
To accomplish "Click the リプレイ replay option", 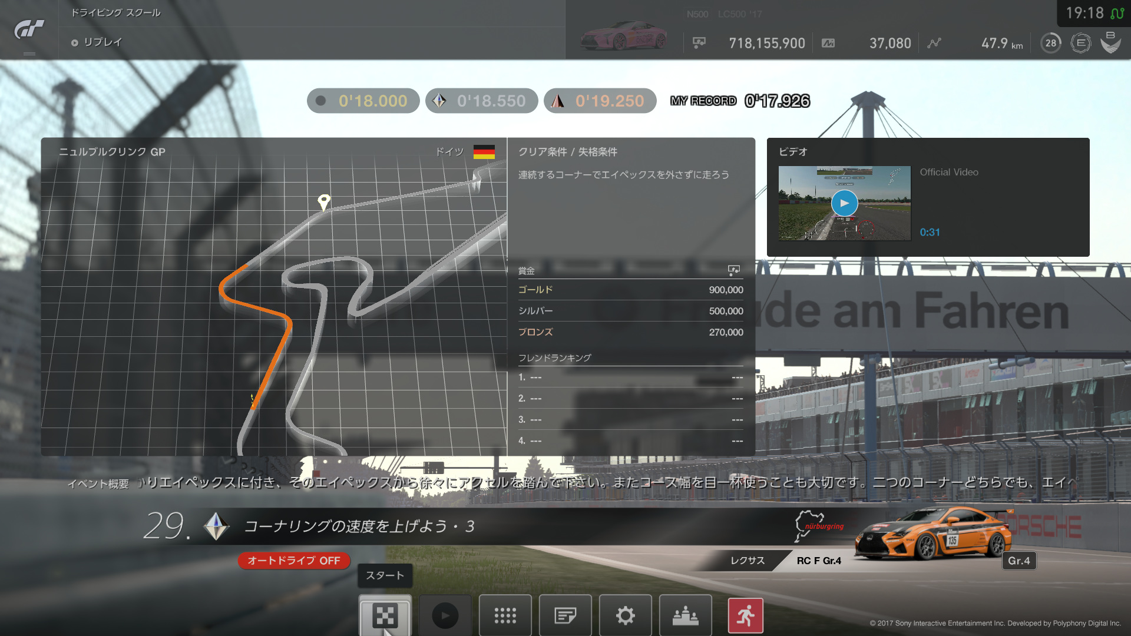I will click(97, 42).
